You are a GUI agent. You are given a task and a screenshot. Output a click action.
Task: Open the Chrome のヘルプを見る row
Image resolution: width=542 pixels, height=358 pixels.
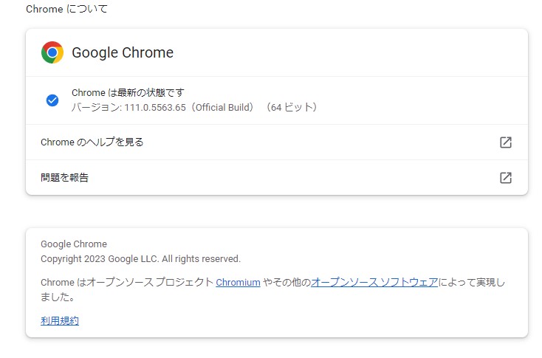tap(92, 142)
